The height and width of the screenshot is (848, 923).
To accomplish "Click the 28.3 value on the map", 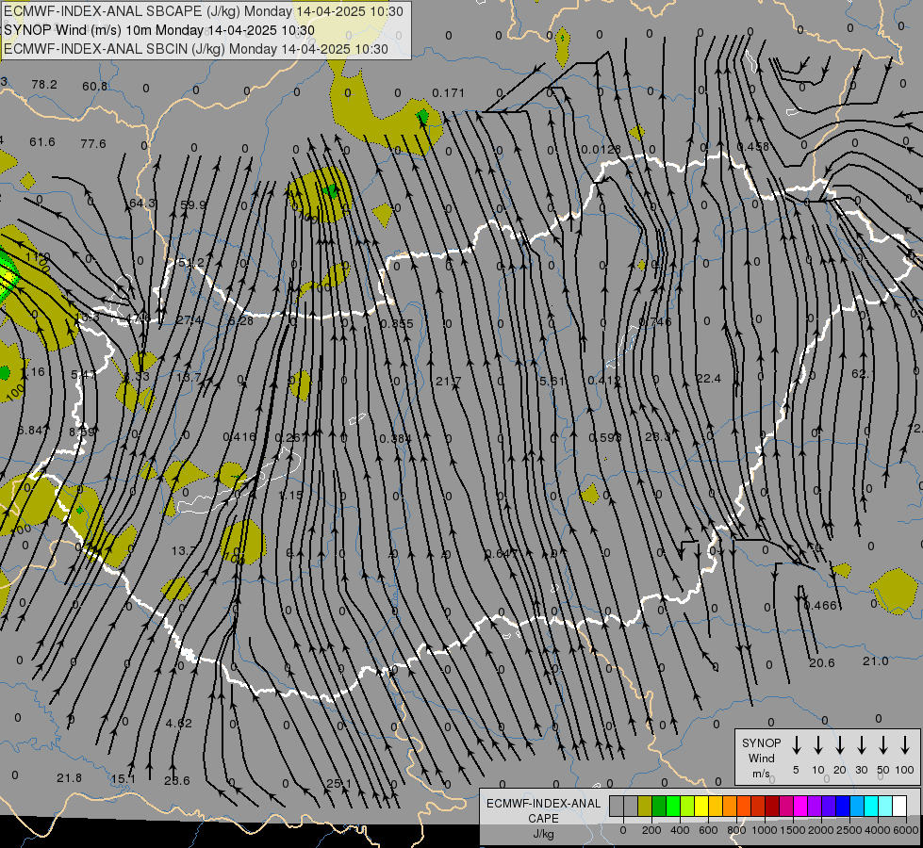I will coord(657,436).
